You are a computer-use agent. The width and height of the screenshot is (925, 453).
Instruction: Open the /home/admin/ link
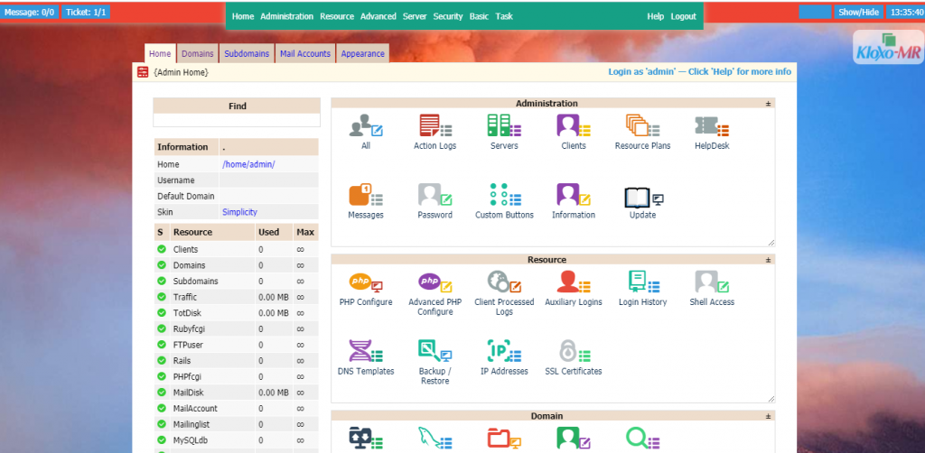pyautogui.click(x=248, y=164)
